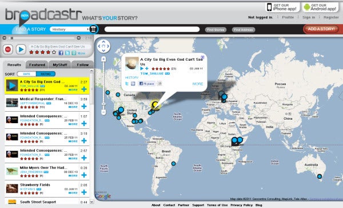Screen dimensions: 343x208
Task: Click the map zoom slider handle
Action: pos(103,104)
